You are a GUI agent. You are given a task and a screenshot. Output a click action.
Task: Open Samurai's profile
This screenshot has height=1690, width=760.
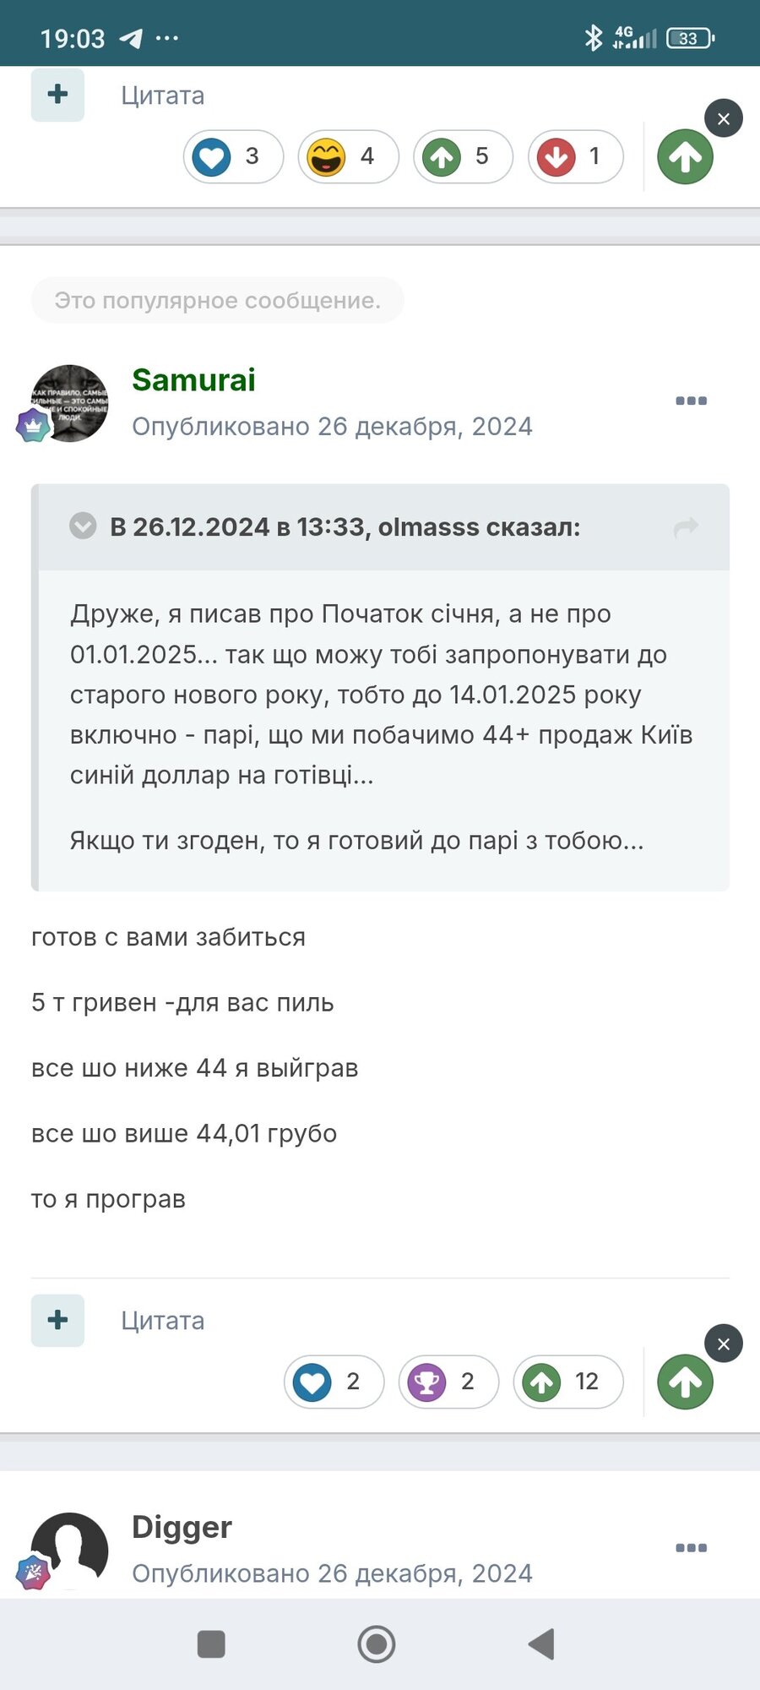193,381
